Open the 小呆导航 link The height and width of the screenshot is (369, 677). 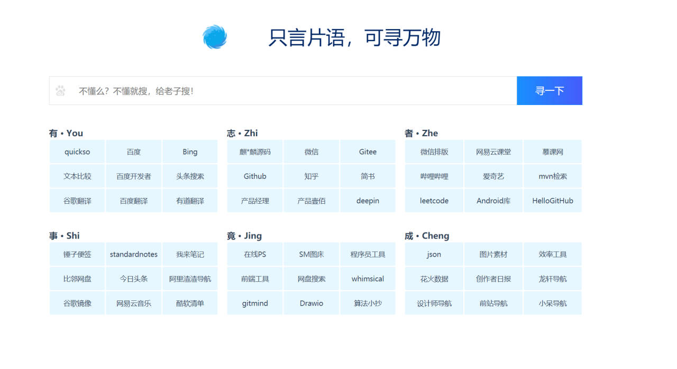(x=553, y=303)
